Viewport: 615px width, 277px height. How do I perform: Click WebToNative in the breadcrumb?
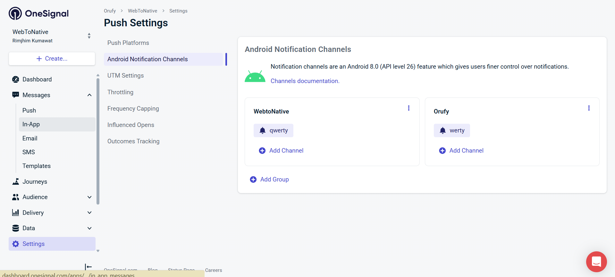[x=142, y=11]
